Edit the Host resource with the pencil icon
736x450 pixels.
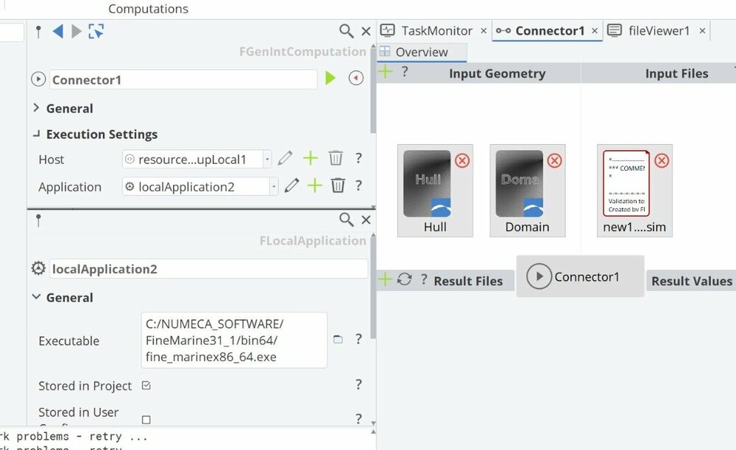tap(285, 158)
